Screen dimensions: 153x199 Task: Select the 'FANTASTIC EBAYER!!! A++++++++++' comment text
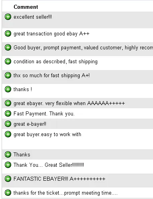click(59, 179)
